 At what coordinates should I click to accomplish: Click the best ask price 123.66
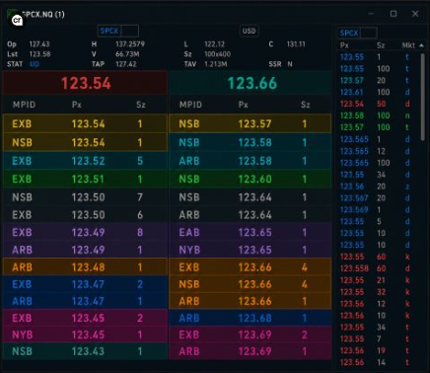click(251, 83)
